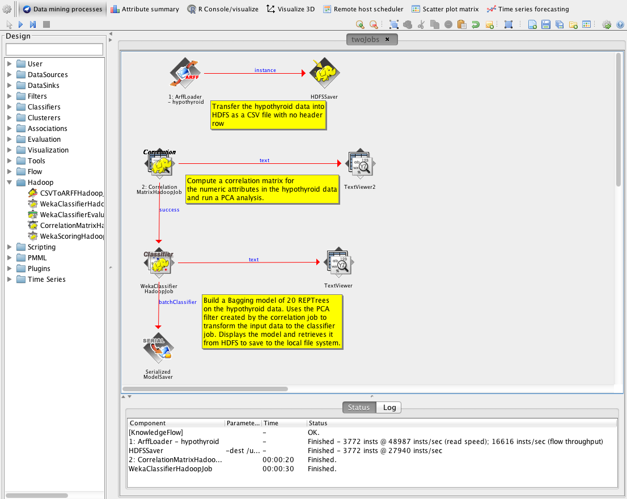Click the Design panel horizontal scrollbar
Image resolution: width=627 pixels, height=499 pixels.
click(x=37, y=496)
